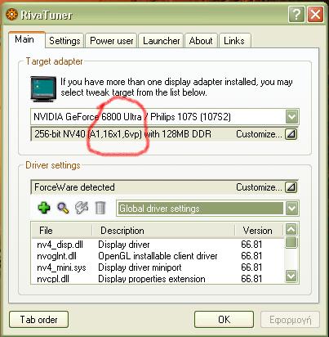The height and width of the screenshot is (337, 329).
Task: Click 'Display properties extension' description
Action: click(152, 279)
